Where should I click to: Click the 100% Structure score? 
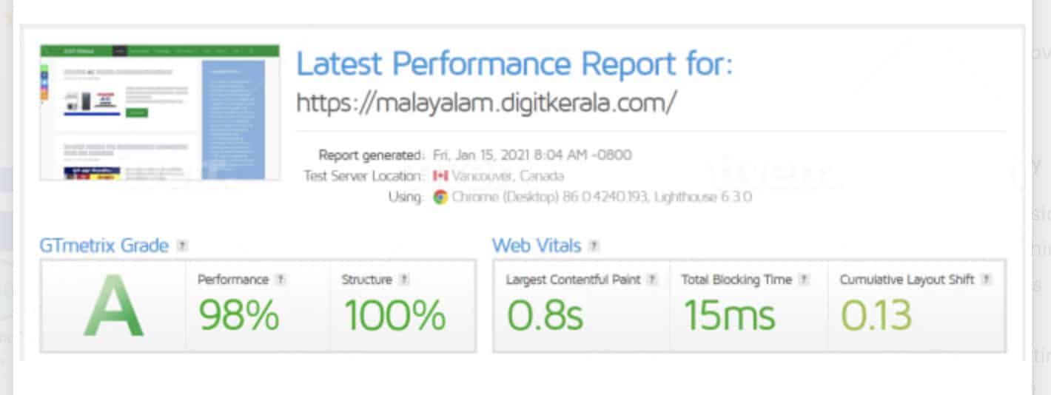pyautogui.click(x=394, y=315)
